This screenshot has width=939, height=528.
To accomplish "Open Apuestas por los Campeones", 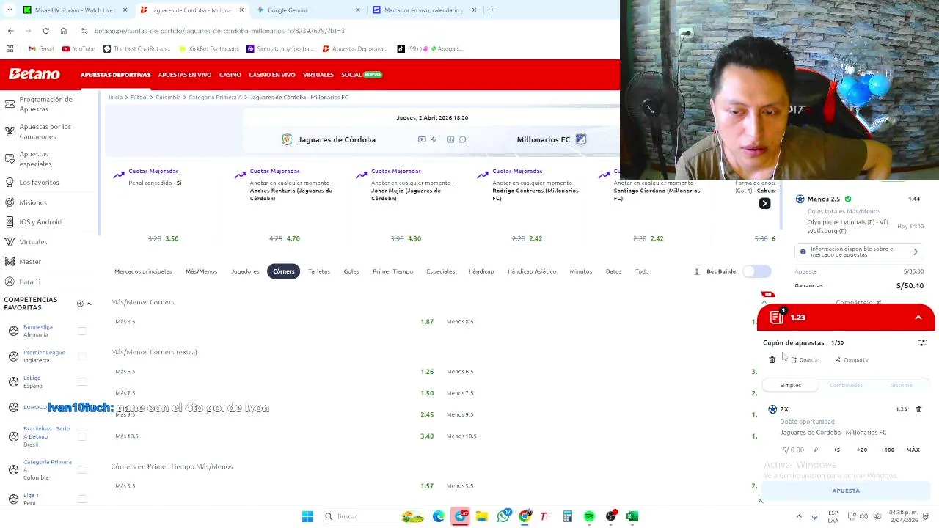I will [45, 131].
